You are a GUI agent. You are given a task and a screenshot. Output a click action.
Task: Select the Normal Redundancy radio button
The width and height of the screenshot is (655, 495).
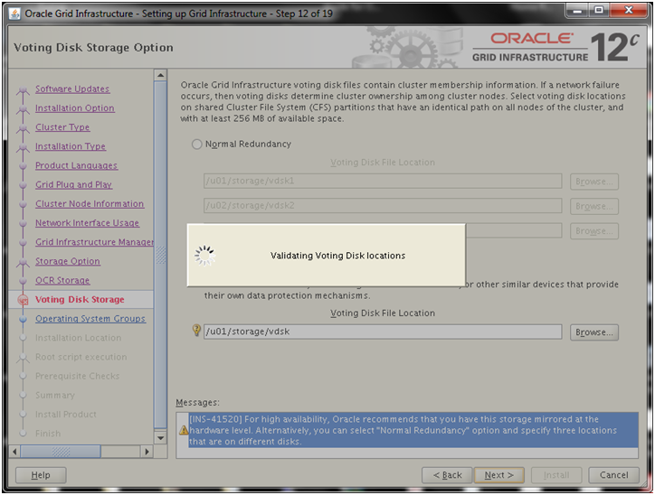196,145
